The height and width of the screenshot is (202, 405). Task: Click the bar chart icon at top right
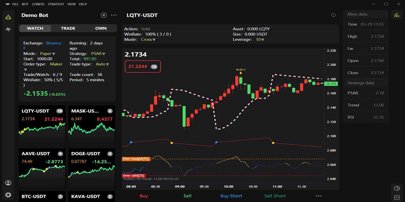(x=396, y=15)
